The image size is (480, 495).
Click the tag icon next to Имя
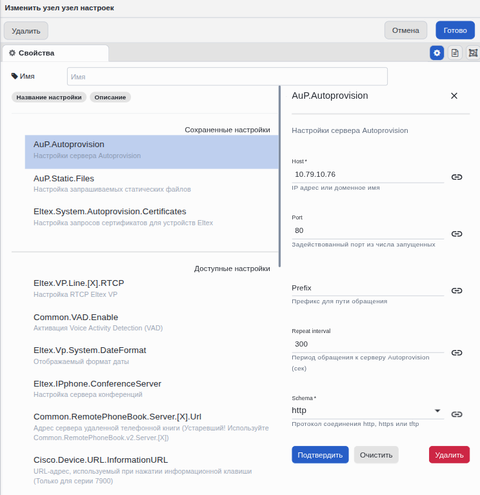pos(15,76)
